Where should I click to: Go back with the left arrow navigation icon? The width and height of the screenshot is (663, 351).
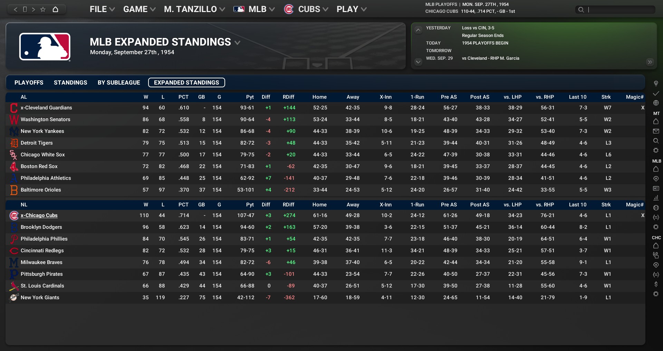pos(16,9)
